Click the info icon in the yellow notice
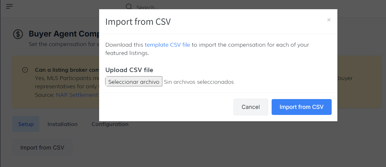This screenshot has height=167, width=386. coord(25,70)
